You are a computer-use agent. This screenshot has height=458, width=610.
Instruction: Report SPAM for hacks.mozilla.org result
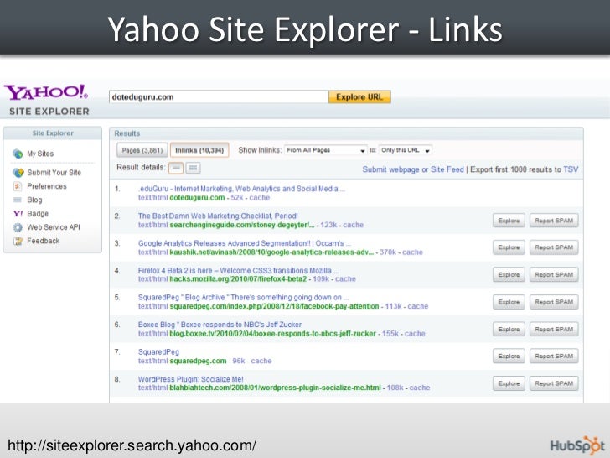coord(554,274)
